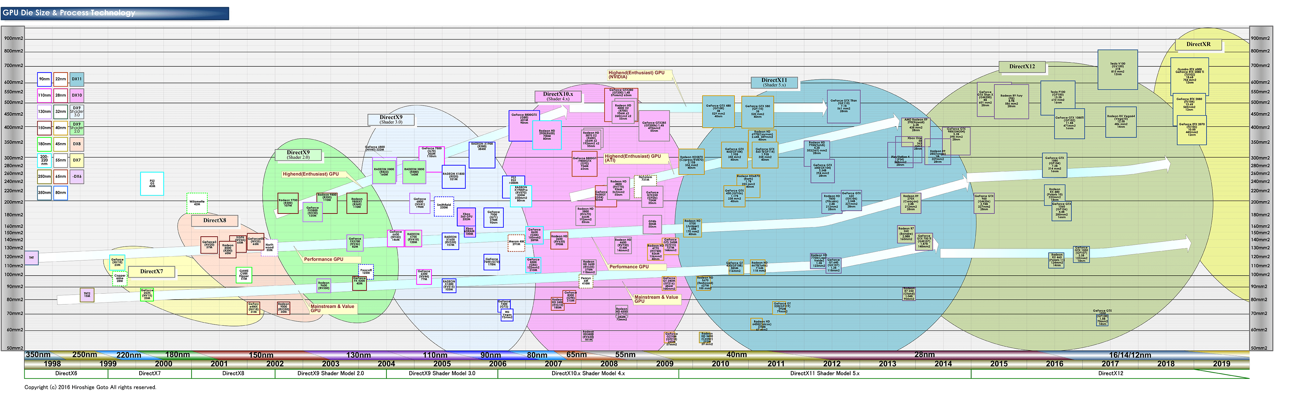Click the Smithfield 230M box
The width and height of the screenshot is (1296, 397).
(x=444, y=206)
